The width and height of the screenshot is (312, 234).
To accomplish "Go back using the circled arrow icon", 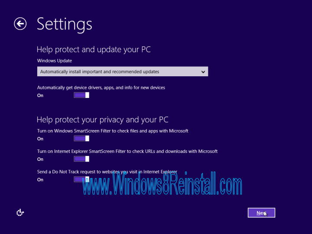I will (20, 24).
